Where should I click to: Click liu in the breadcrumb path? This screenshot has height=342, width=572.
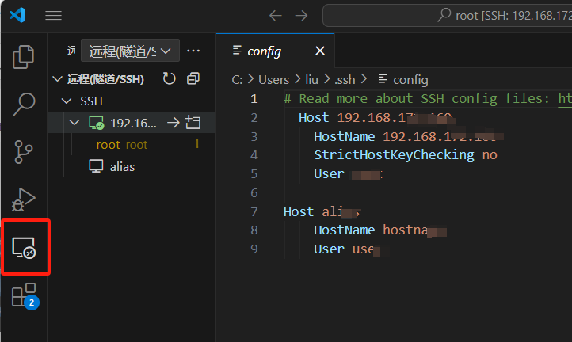(x=311, y=79)
